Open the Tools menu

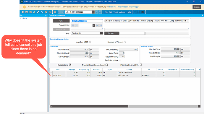click(116, 12)
